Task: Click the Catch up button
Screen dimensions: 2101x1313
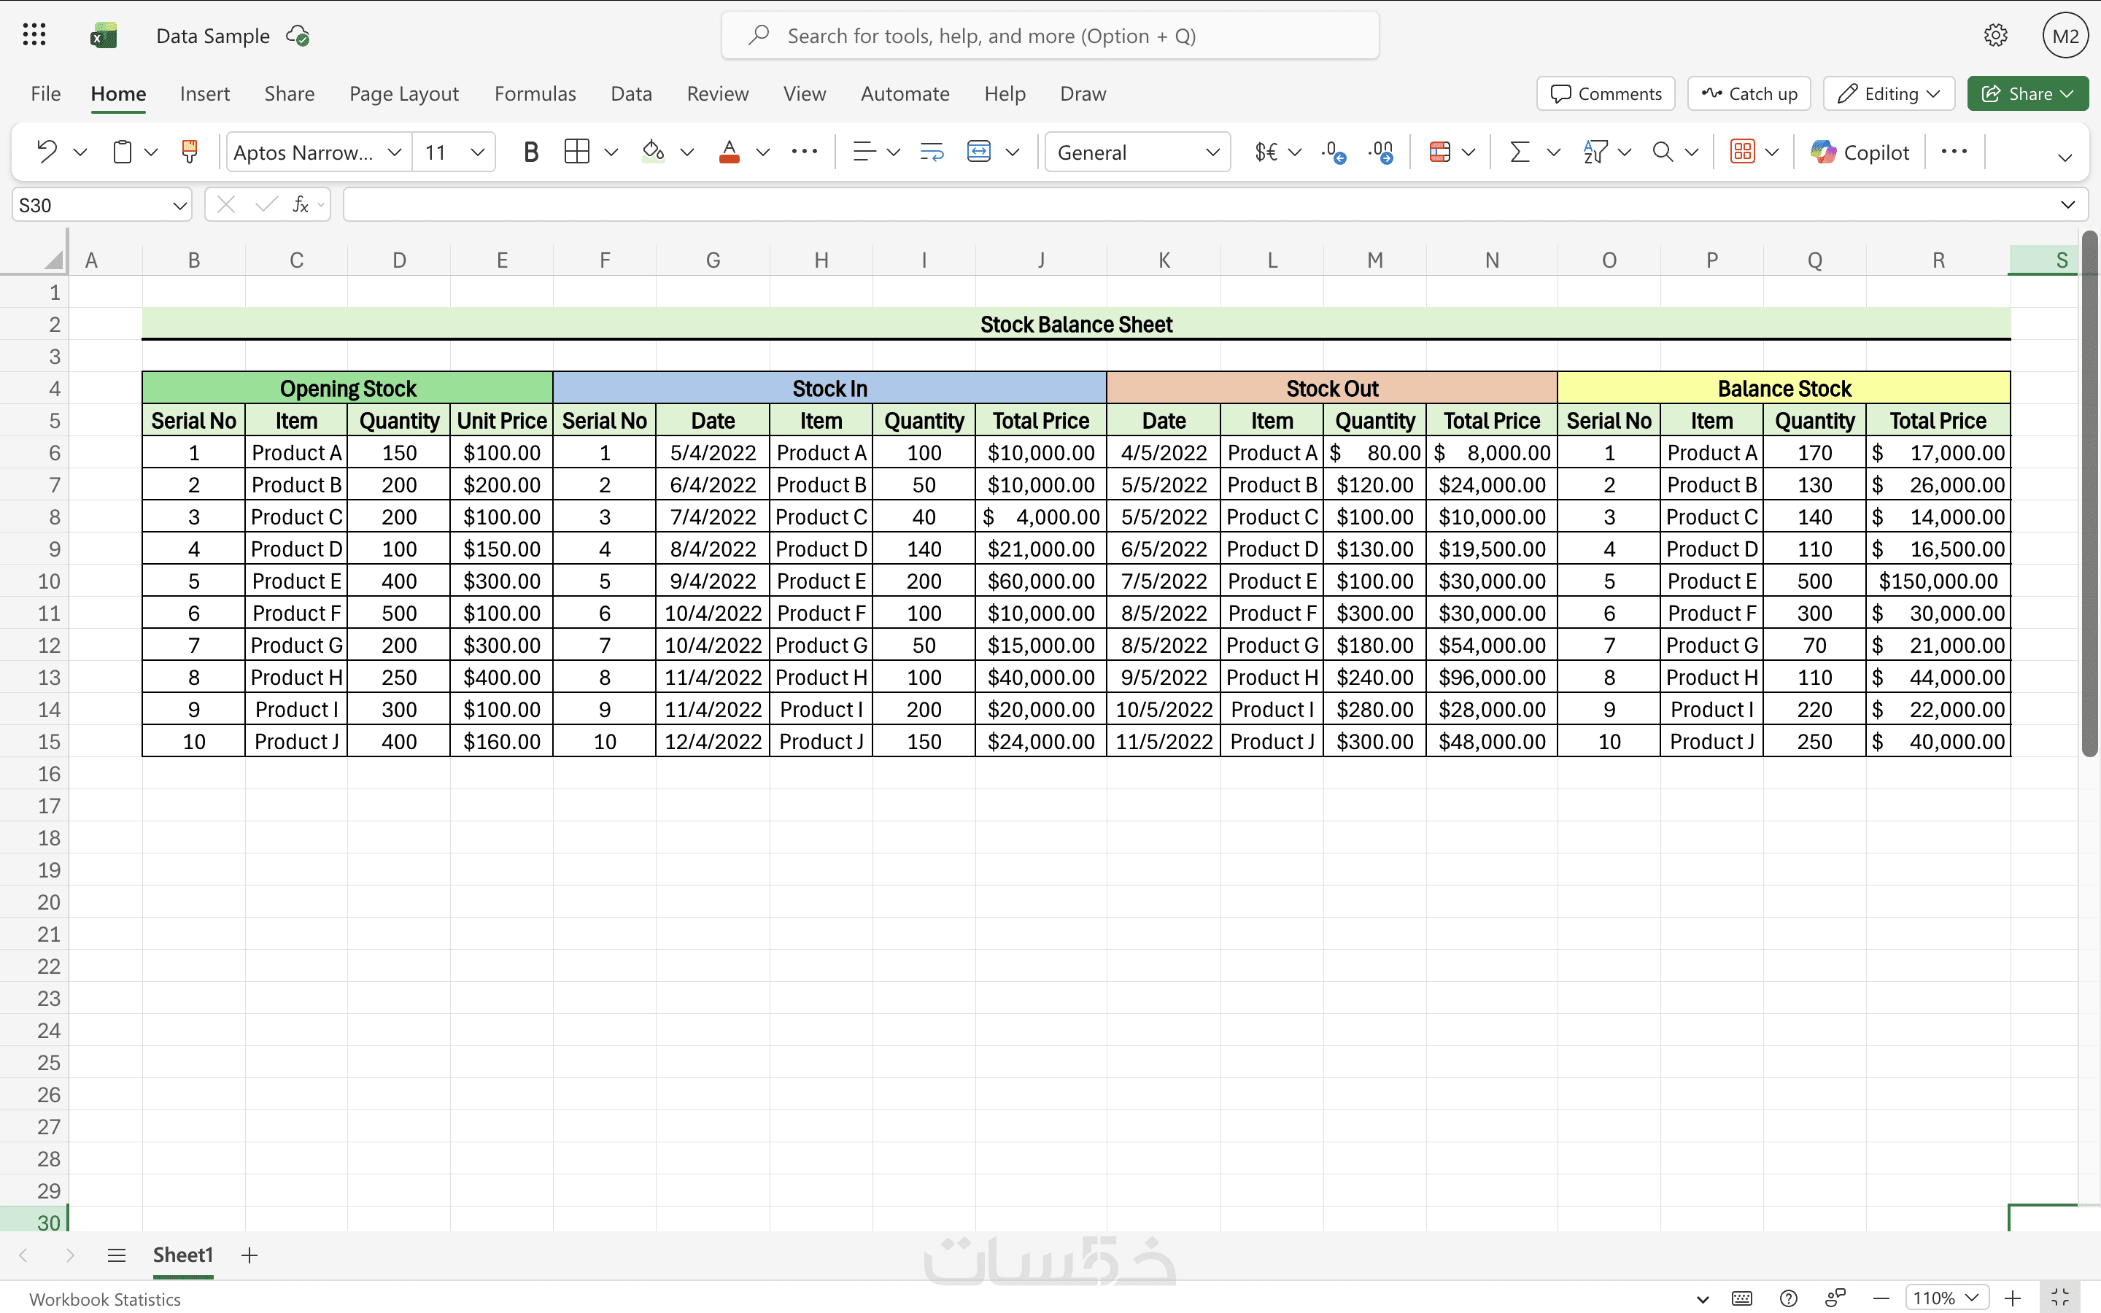Action: 1749,94
